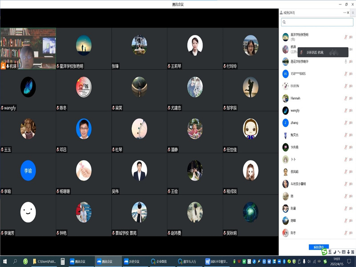This screenshot has width=356, height=267.
Task: Click the Sogou input method S icon
Action: (324, 252)
